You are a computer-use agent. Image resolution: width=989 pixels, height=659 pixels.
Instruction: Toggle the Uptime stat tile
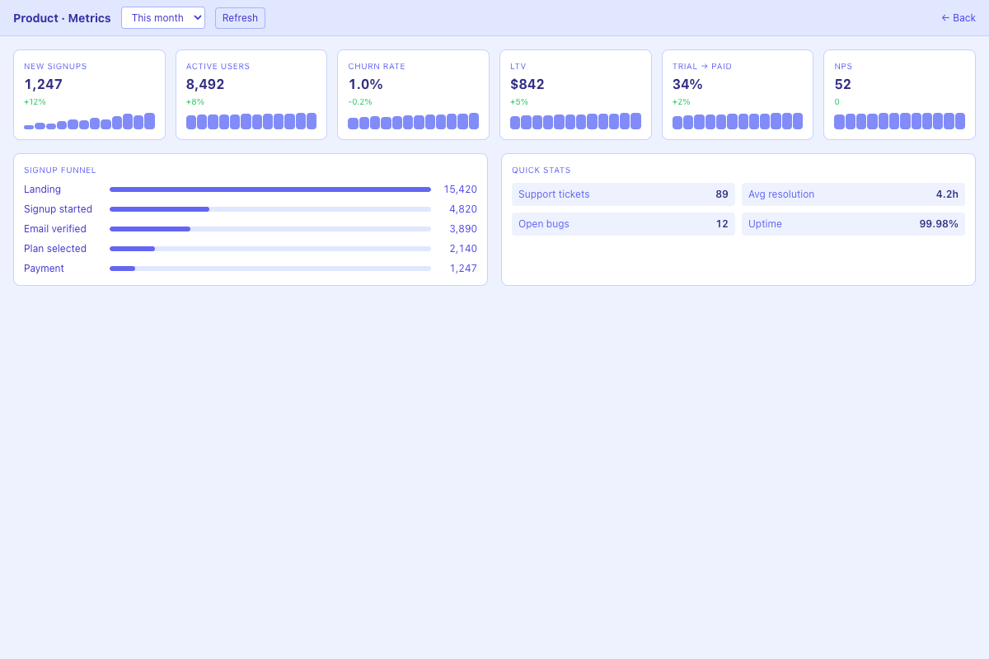853,223
